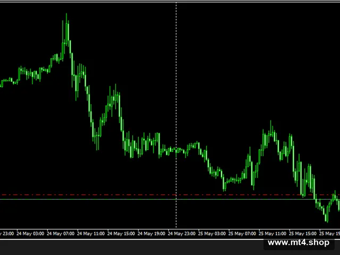Click the lowest candle below the green line
Screen dimensions: 340x255
(327, 214)
